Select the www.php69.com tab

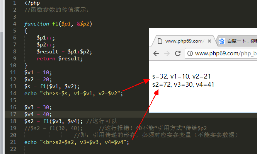[184, 41]
